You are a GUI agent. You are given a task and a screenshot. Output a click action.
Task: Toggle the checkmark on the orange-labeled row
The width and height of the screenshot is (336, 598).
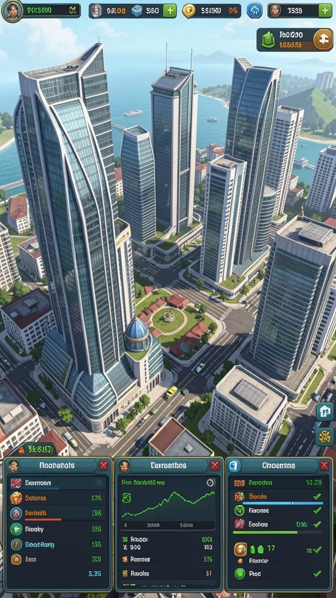point(317,496)
